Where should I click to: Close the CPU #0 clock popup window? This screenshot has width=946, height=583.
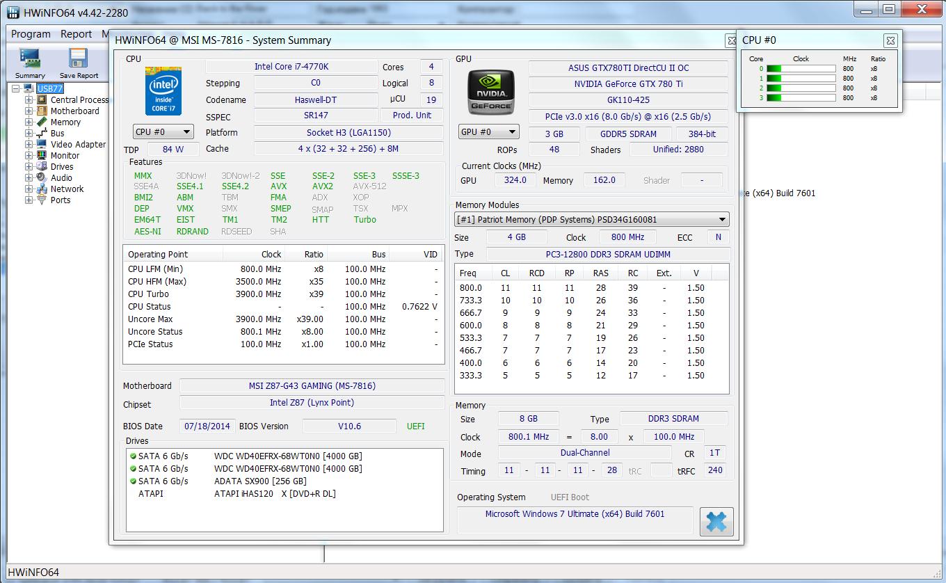pos(890,40)
